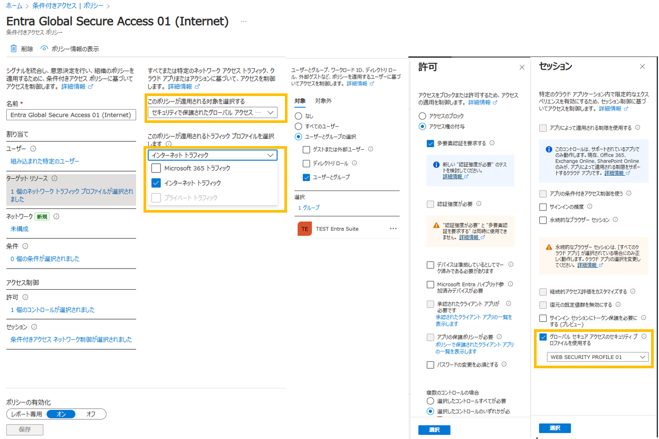Open the ellipsis menu beside the policy title
659x439 pixels.
244,22
